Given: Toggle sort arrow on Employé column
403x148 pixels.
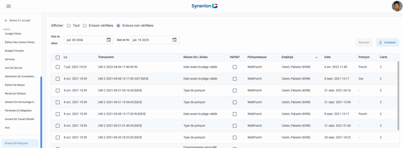Looking at the screenshot, I should [x=316, y=57].
